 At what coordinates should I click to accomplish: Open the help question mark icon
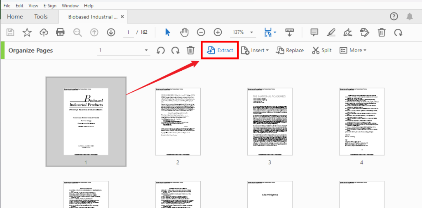(394, 16)
